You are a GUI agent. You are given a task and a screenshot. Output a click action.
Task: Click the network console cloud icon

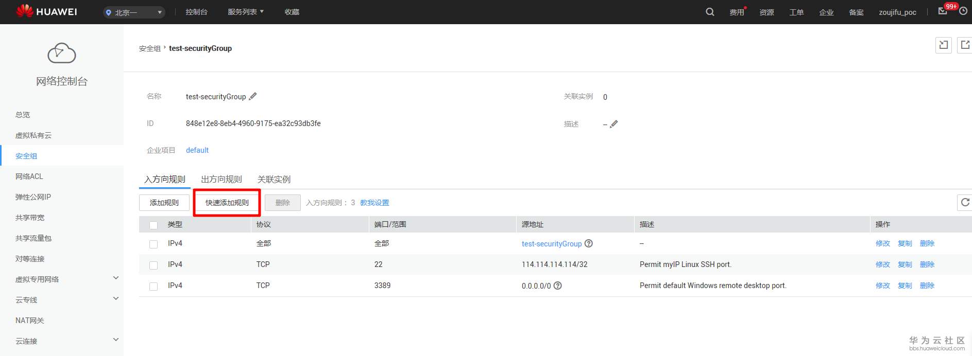coord(62,53)
